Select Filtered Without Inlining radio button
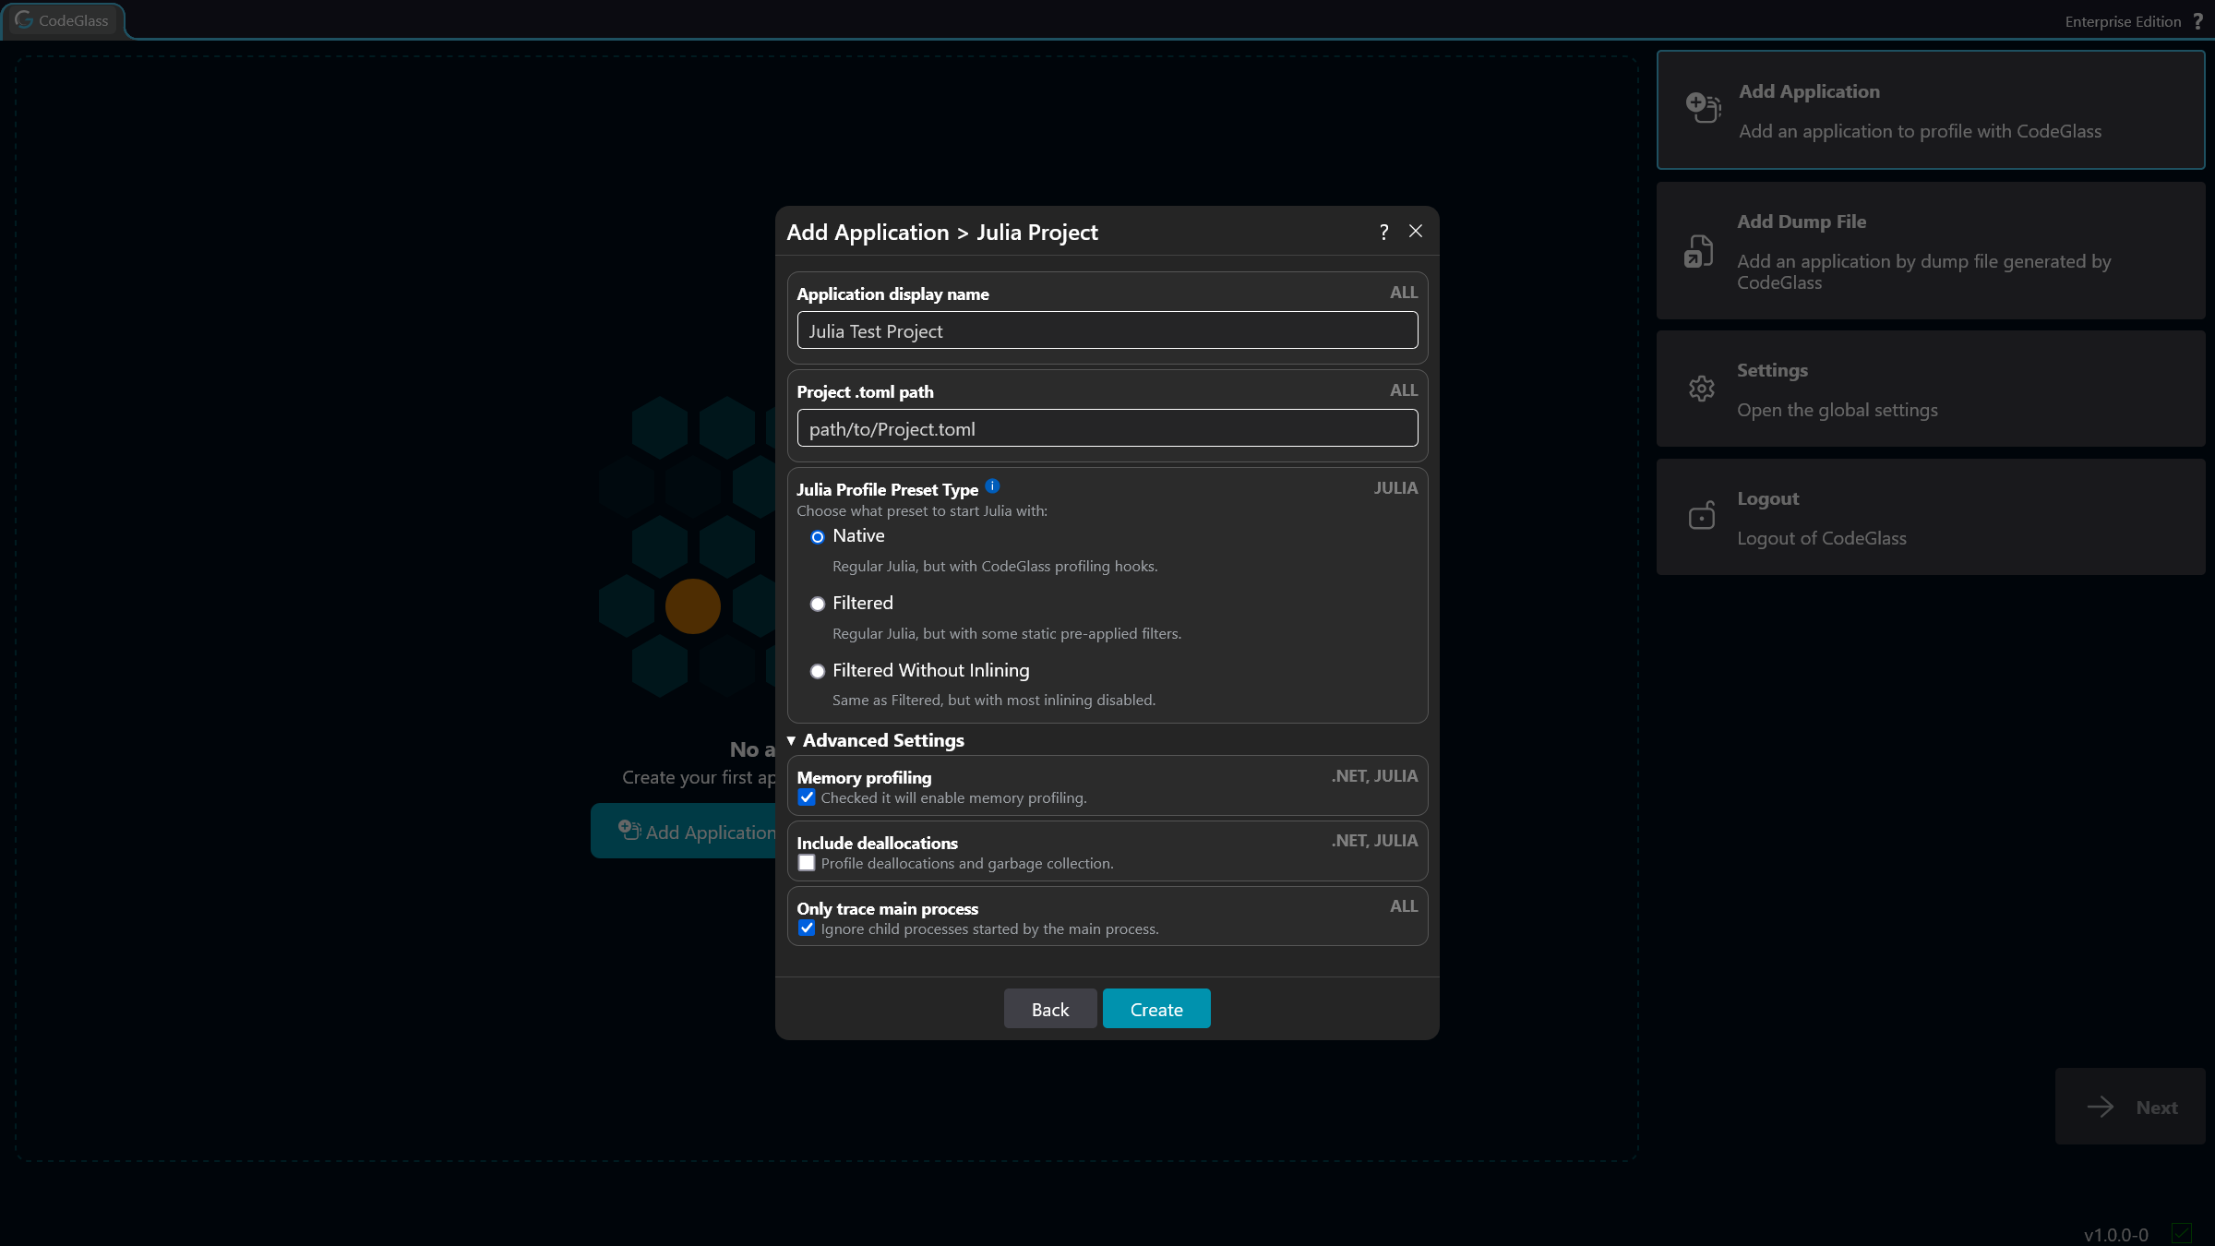2215x1246 pixels. tap(817, 672)
